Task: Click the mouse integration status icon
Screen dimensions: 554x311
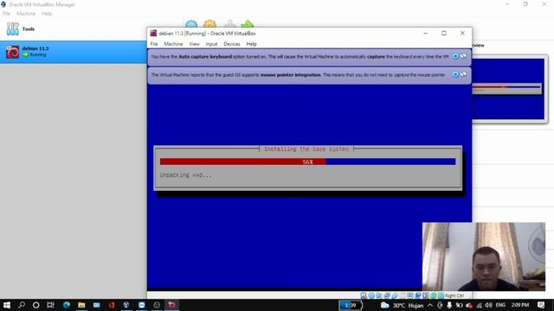Action: 433,295
